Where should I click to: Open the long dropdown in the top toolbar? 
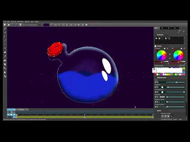point(32,25)
